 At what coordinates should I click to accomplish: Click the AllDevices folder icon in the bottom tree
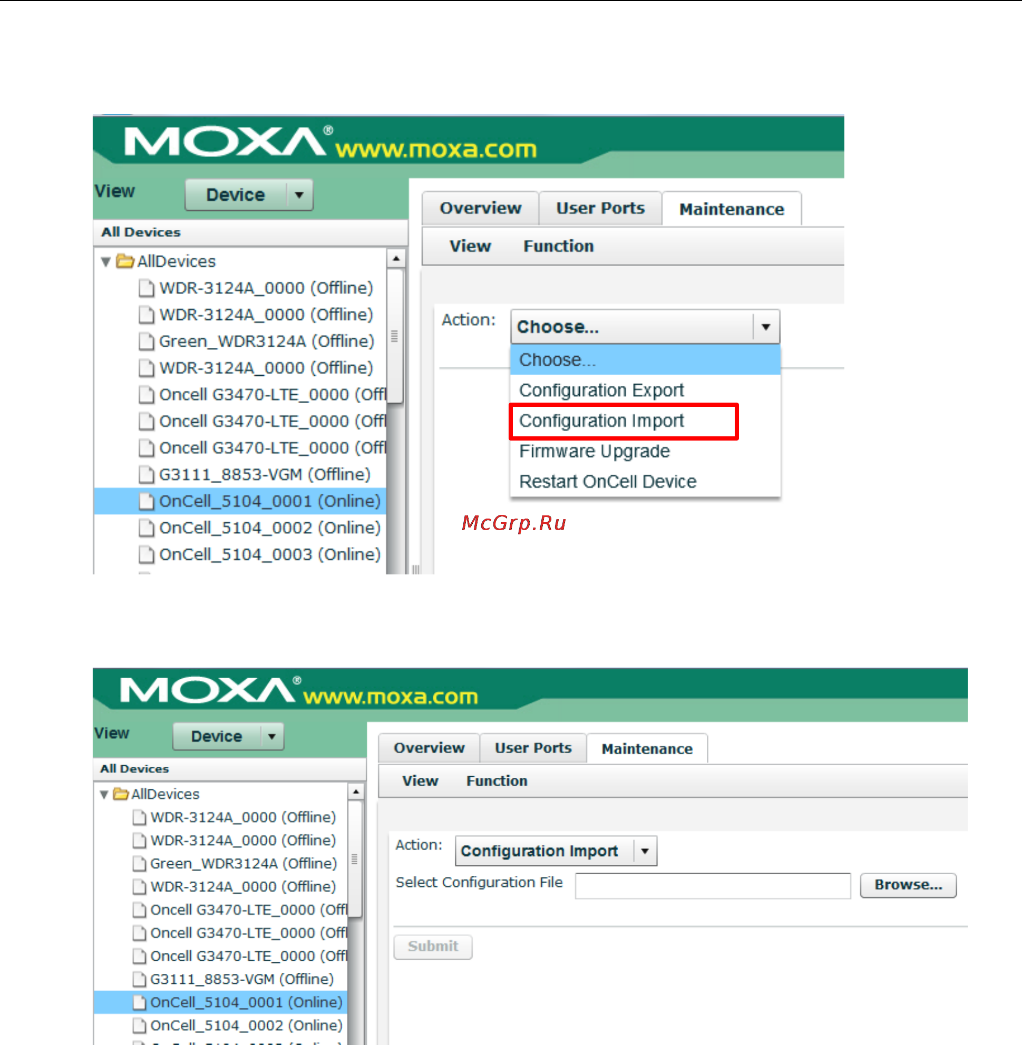(121, 794)
